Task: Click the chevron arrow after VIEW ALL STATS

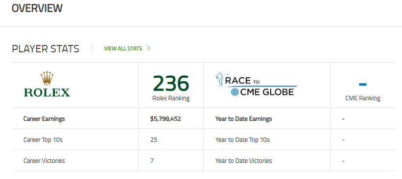Action: click(x=148, y=48)
